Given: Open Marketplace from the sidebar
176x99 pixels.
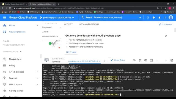Looking at the screenshot, I should pos(15,59).
